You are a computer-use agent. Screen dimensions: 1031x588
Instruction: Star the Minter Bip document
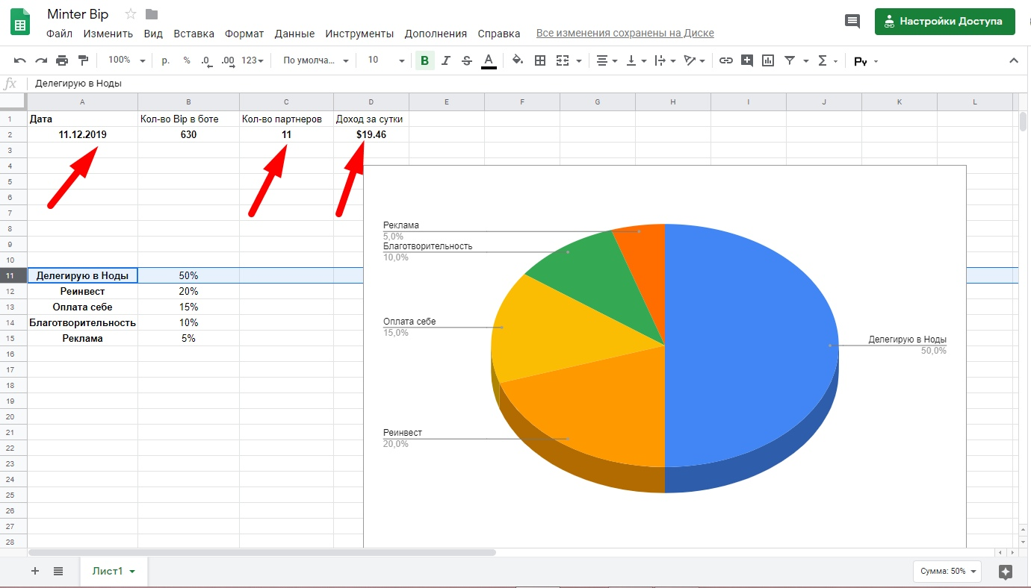131,14
